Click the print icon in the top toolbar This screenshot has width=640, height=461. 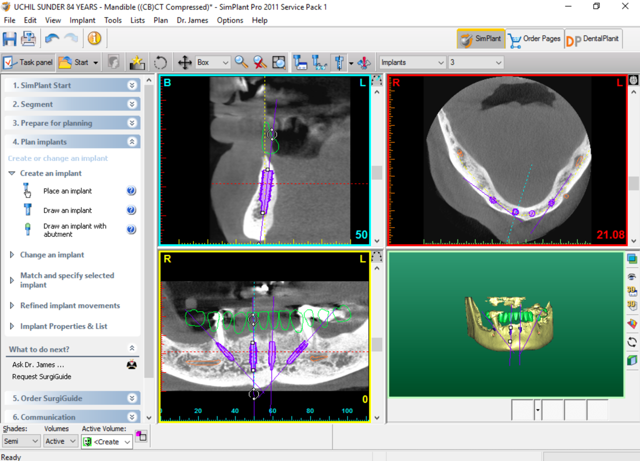(28, 38)
